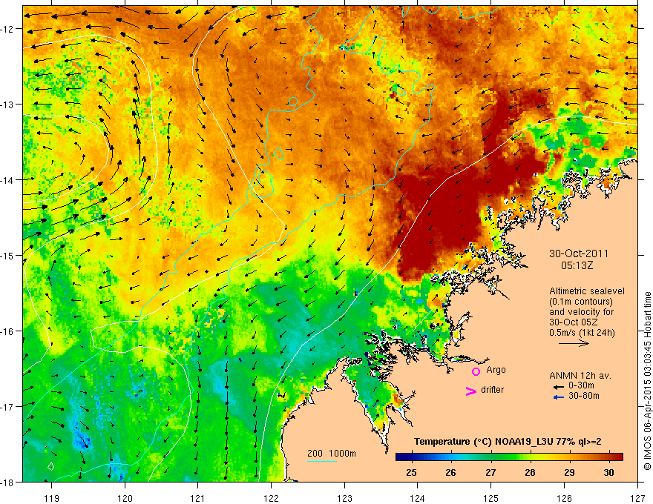This screenshot has height=504, width=653.
Task: Click the 'drifter' legend label
Action: (x=492, y=390)
